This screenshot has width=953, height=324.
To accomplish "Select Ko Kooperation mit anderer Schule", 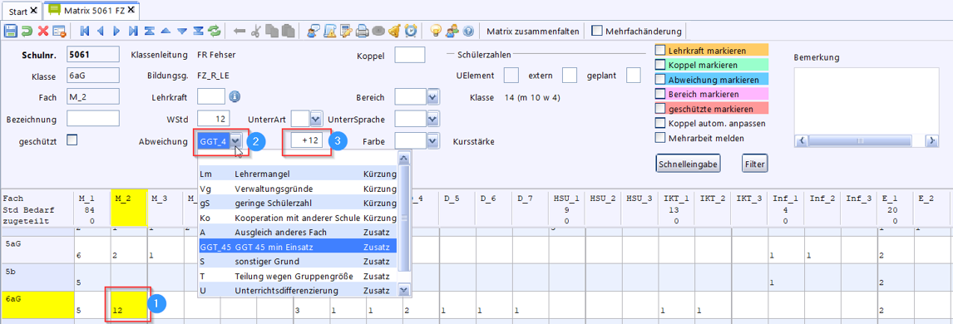I will 298,218.
